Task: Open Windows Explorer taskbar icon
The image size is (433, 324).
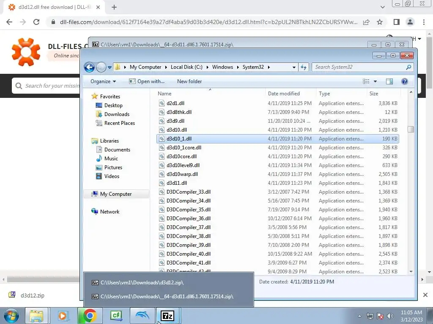Action: [x=36, y=316]
